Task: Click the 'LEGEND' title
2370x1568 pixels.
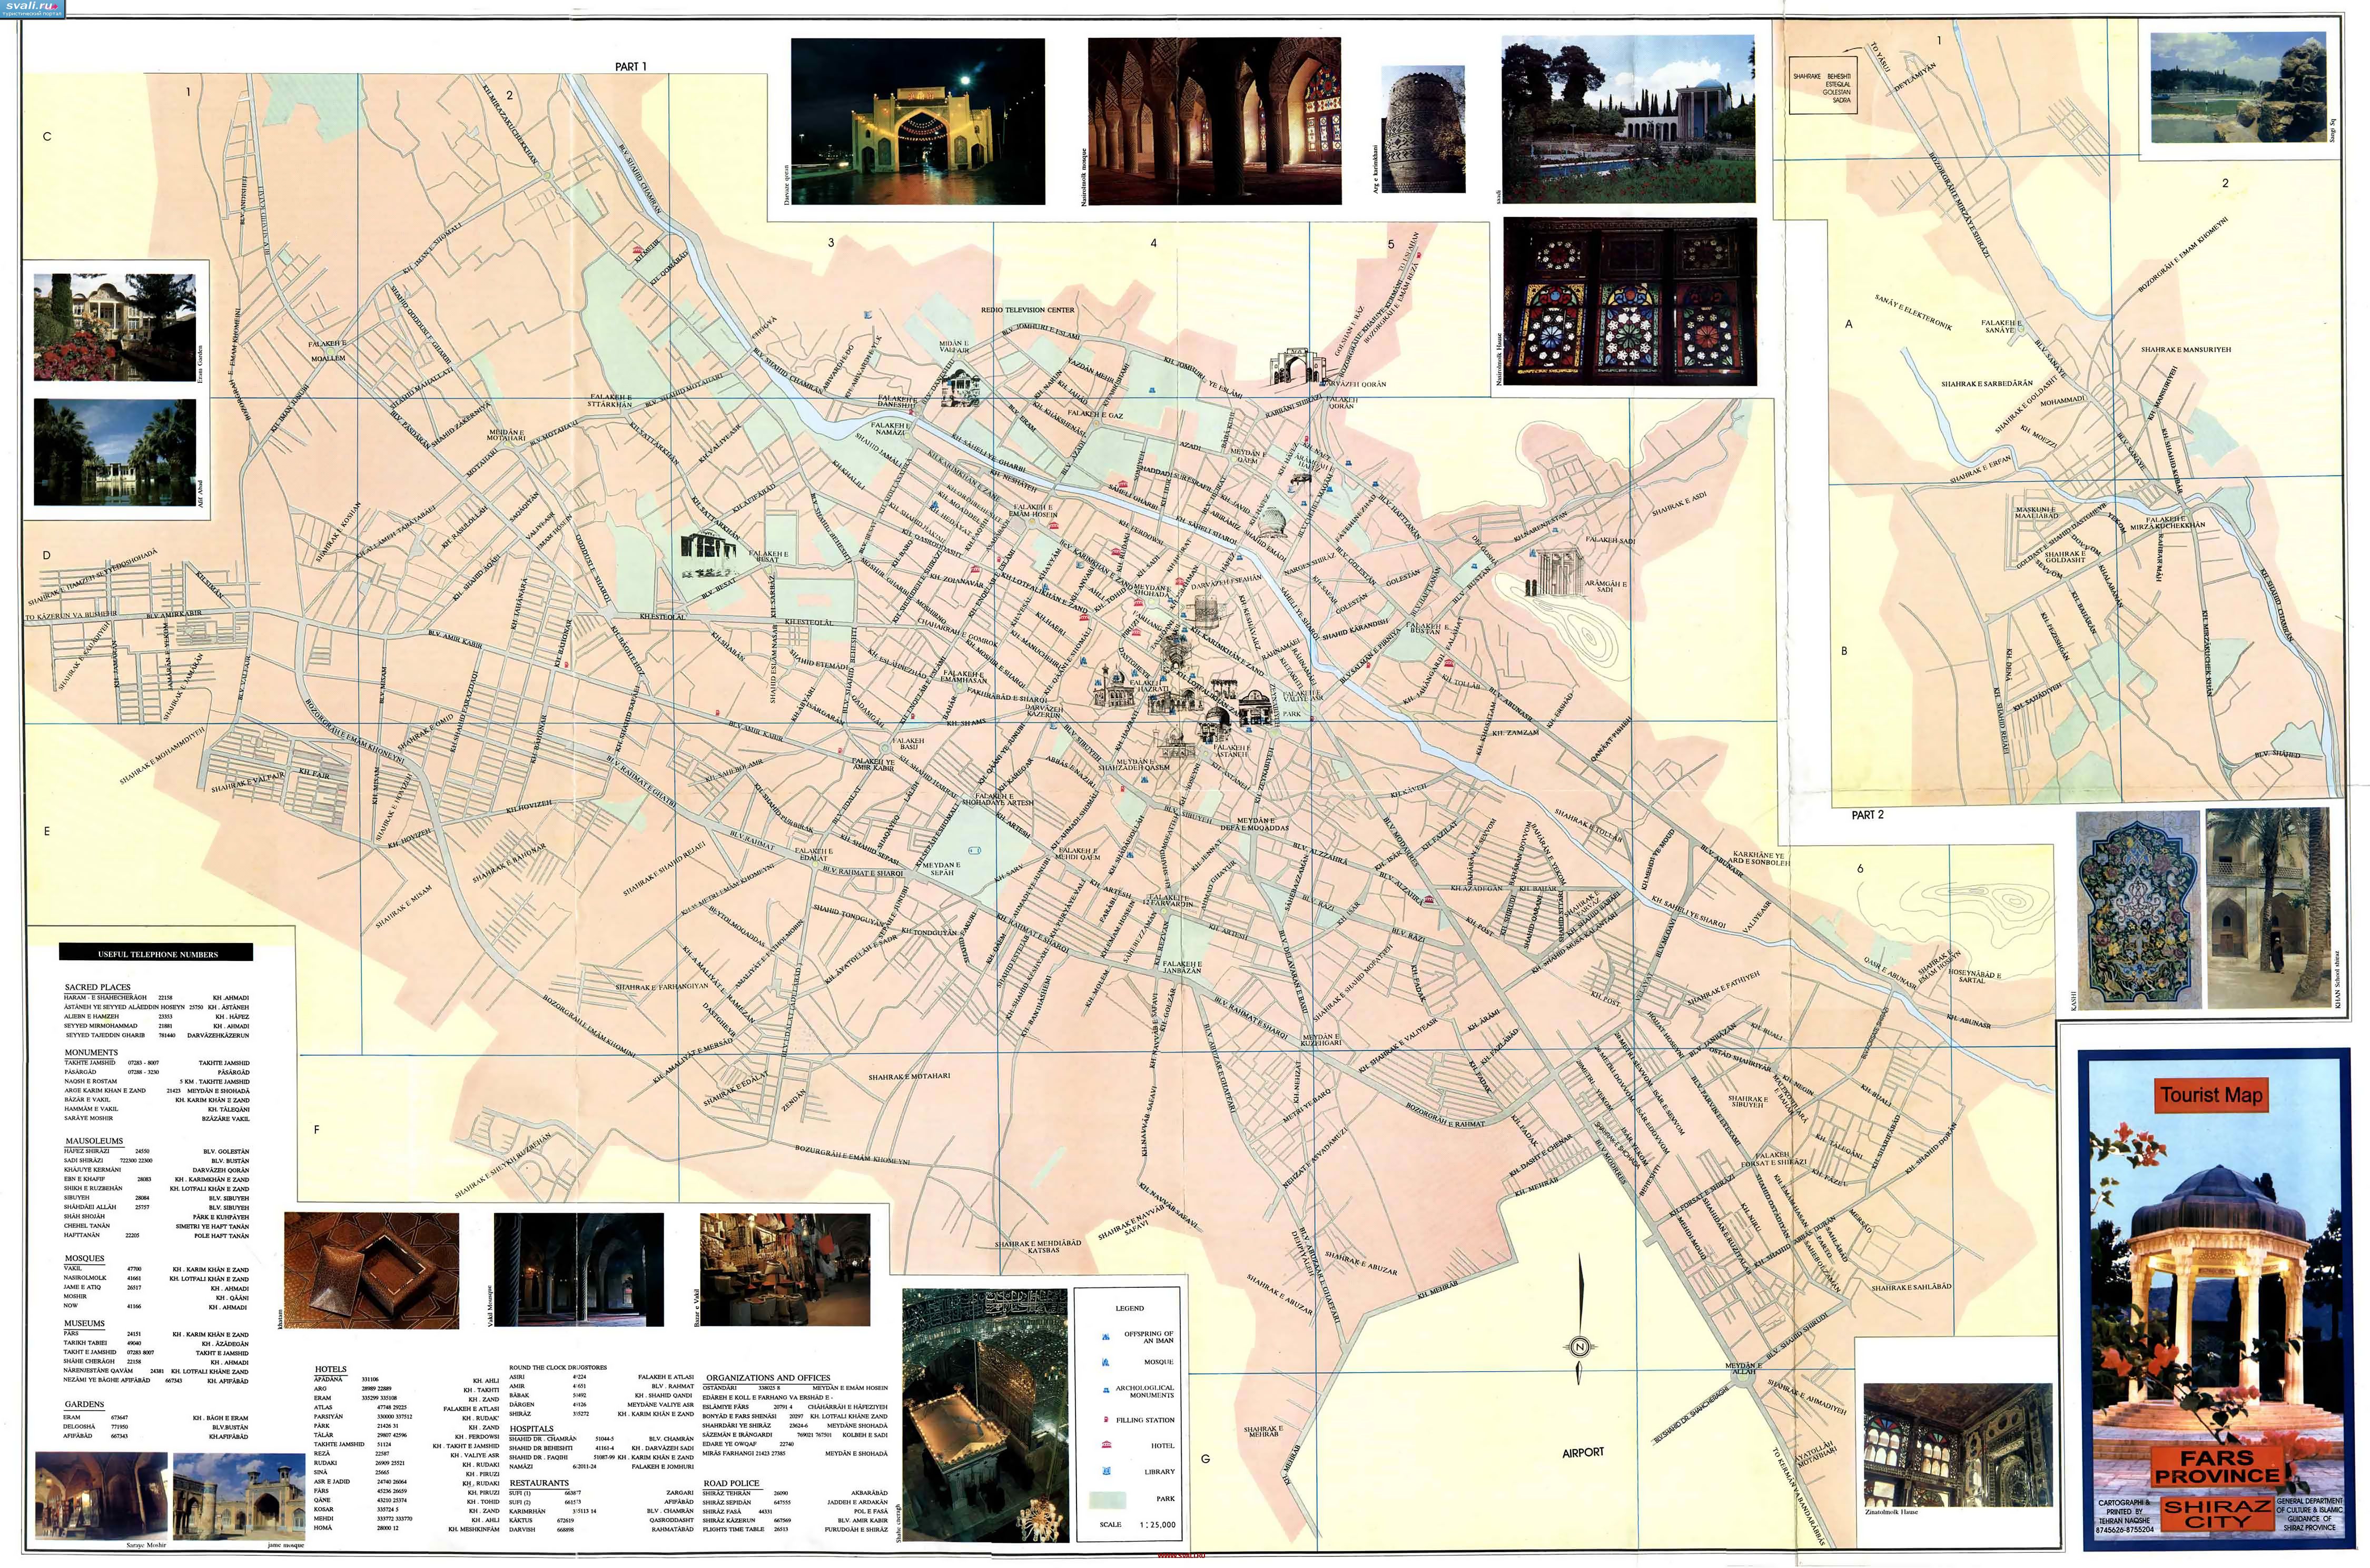Action: coord(1129,1308)
